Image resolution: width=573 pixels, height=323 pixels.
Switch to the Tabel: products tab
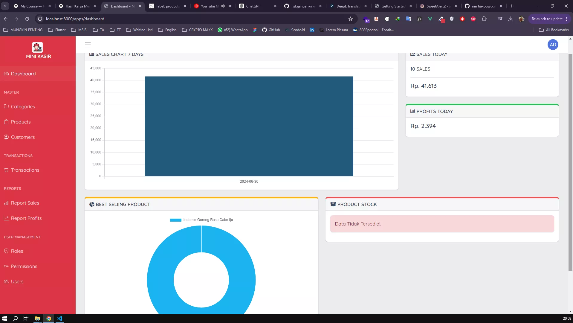168,6
